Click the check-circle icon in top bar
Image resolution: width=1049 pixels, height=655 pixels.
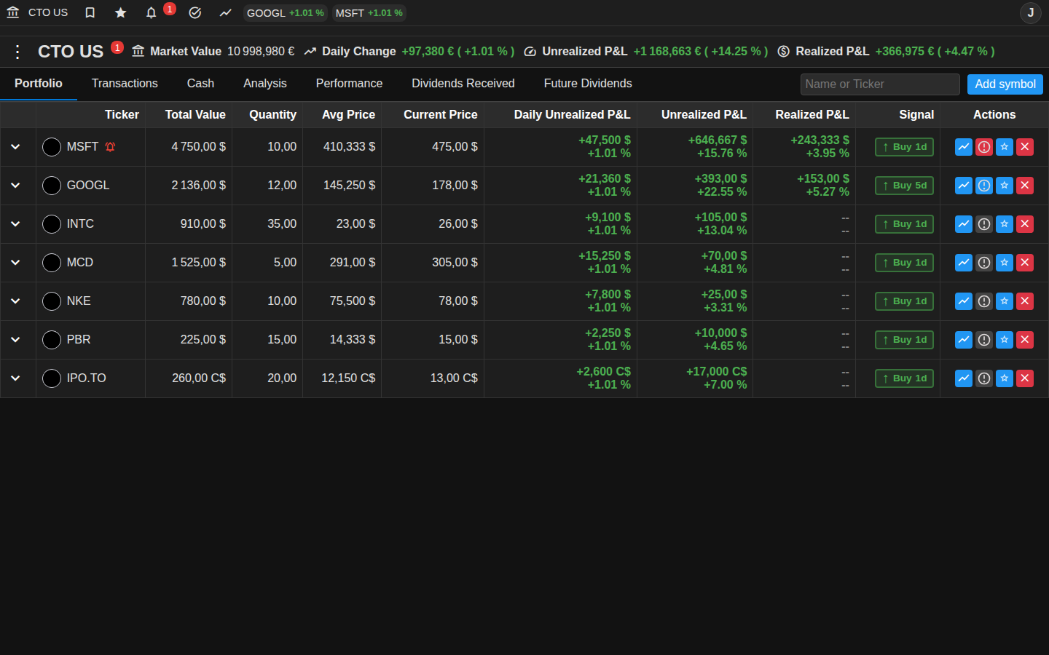point(195,13)
